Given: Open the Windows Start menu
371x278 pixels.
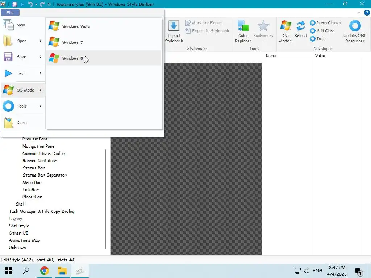Looking at the screenshot, I should [x=9, y=271].
